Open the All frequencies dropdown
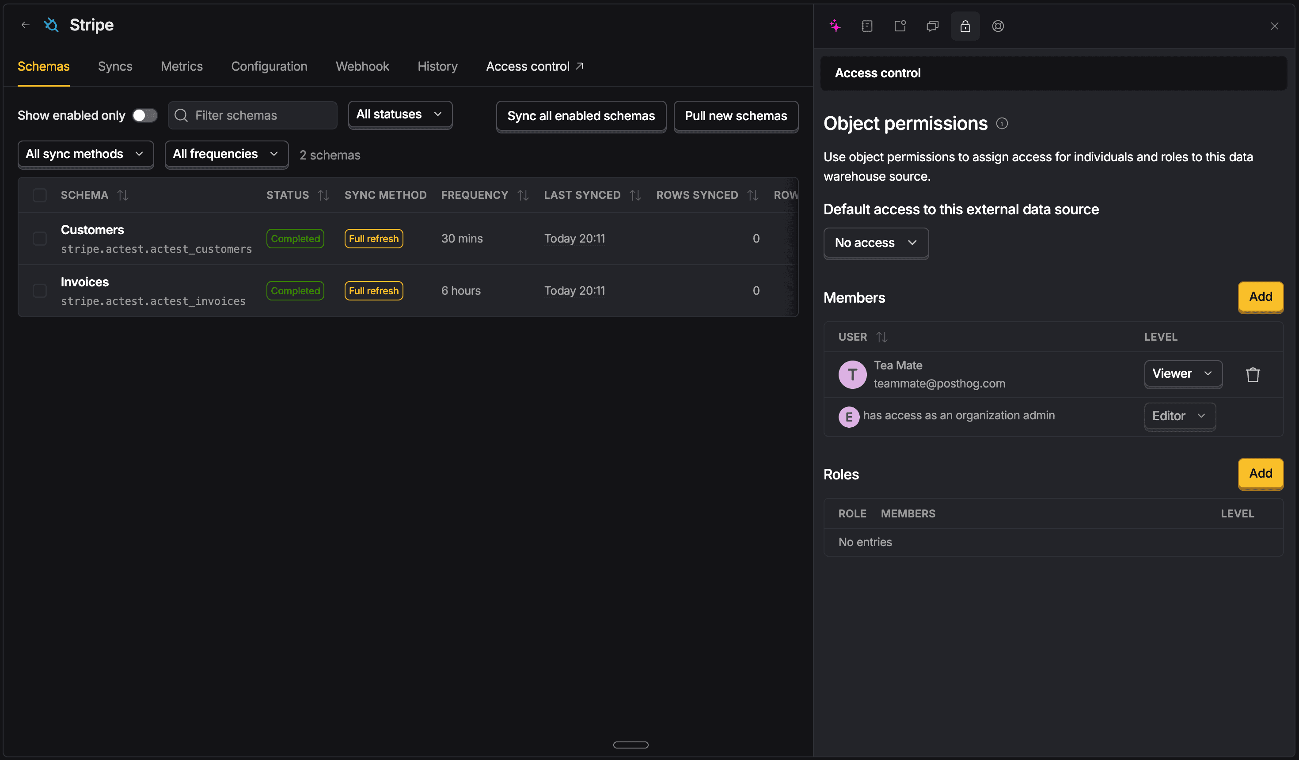The image size is (1299, 760). (x=226, y=154)
